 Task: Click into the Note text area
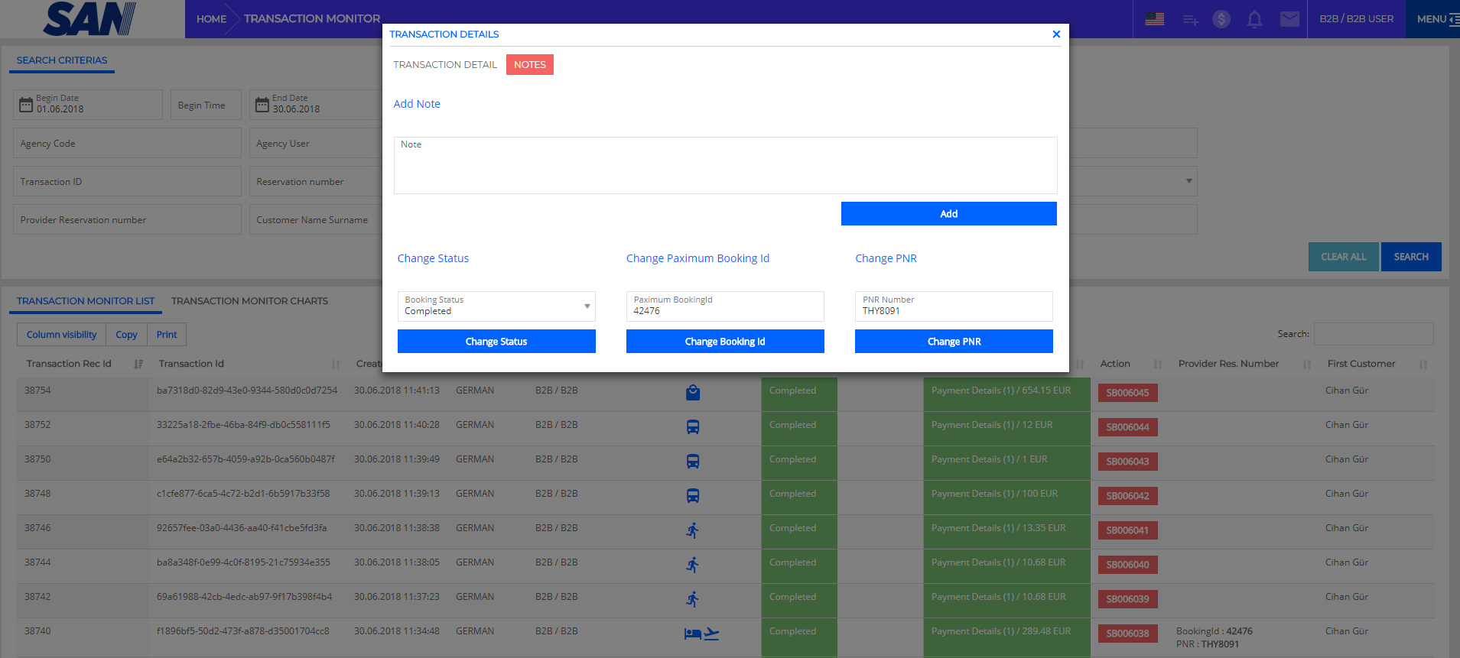pos(725,167)
